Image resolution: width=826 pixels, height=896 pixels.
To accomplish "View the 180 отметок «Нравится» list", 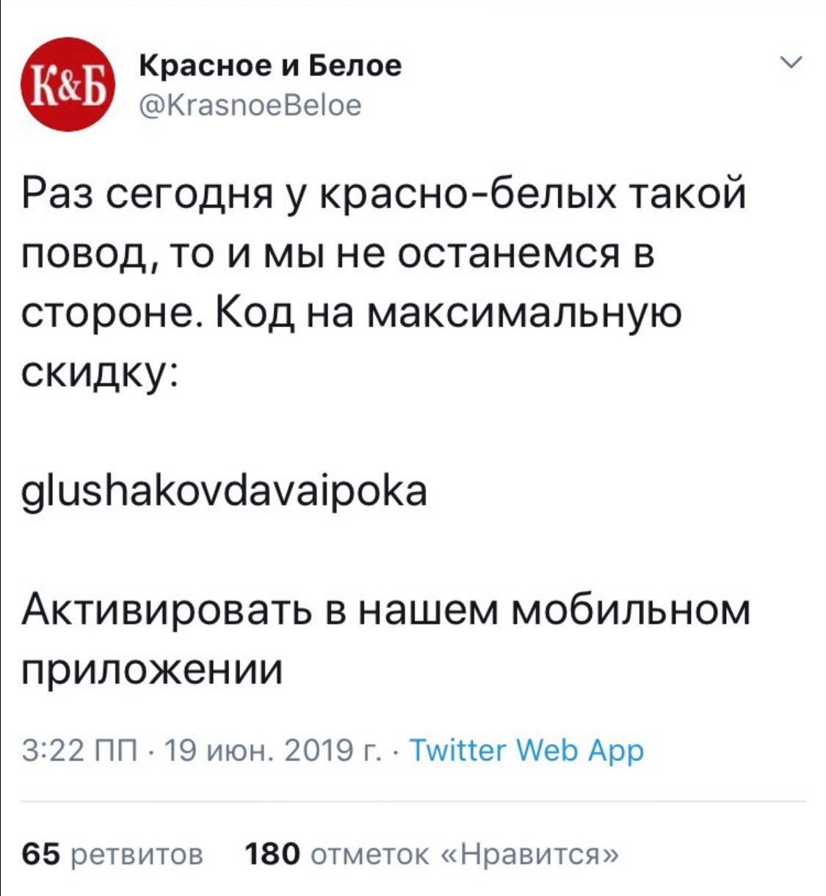I will click(x=431, y=854).
